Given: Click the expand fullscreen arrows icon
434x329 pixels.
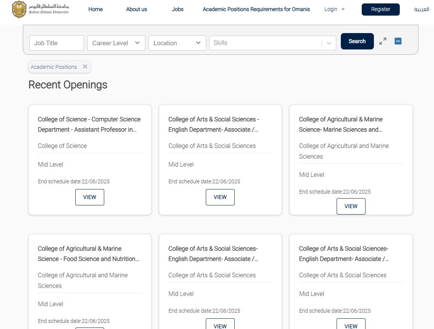Looking at the screenshot, I should tap(383, 41).
